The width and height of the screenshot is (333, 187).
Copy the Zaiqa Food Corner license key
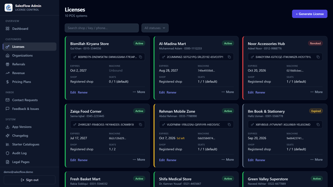pos(140,125)
